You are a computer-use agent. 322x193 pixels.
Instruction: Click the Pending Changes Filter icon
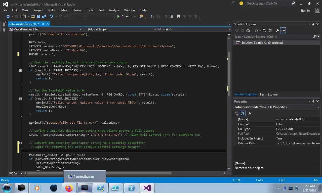[256, 30]
